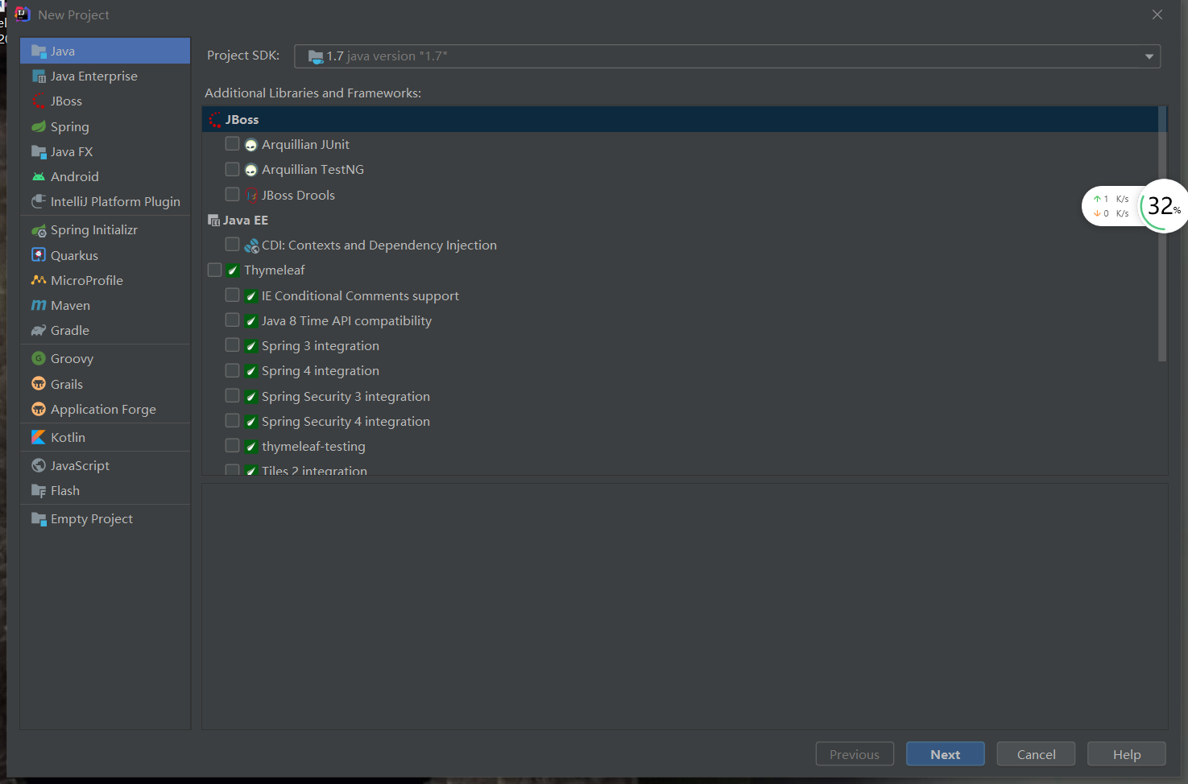Click the 1.7 java version SDK field
1188x784 pixels.
coord(727,56)
